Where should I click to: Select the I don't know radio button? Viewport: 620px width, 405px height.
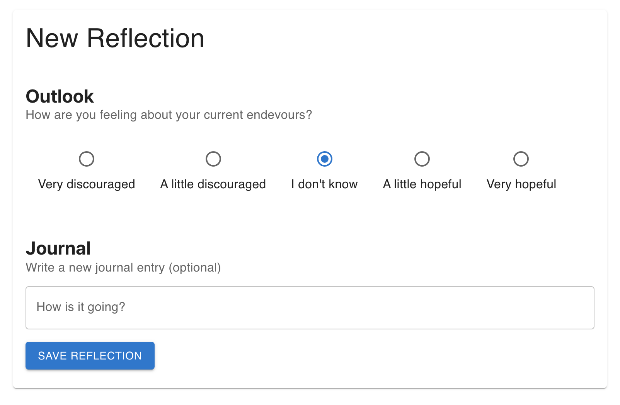click(x=324, y=159)
